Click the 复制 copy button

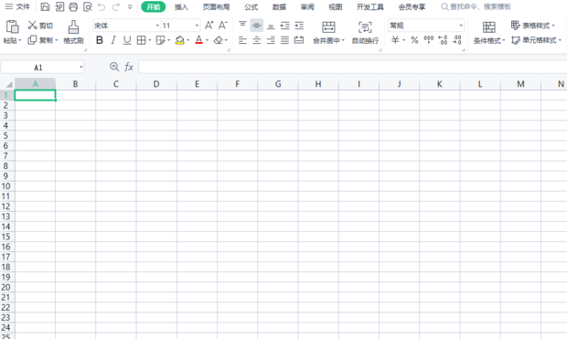point(43,40)
